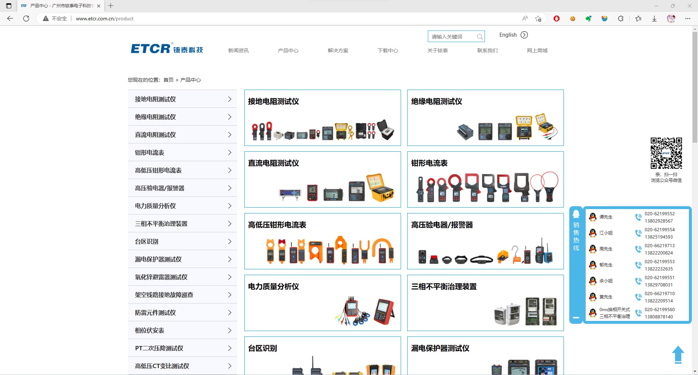Click QQ icon next to 江小姐
The height and width of the screenshot is (375, 698).
pyautogui.click(x=593, y=233)
